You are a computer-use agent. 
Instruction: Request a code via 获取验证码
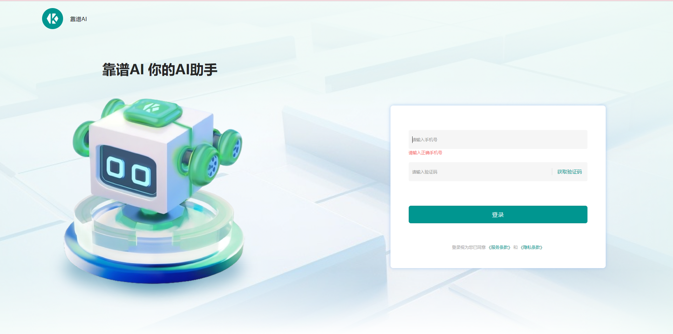(x=569, y=172)
